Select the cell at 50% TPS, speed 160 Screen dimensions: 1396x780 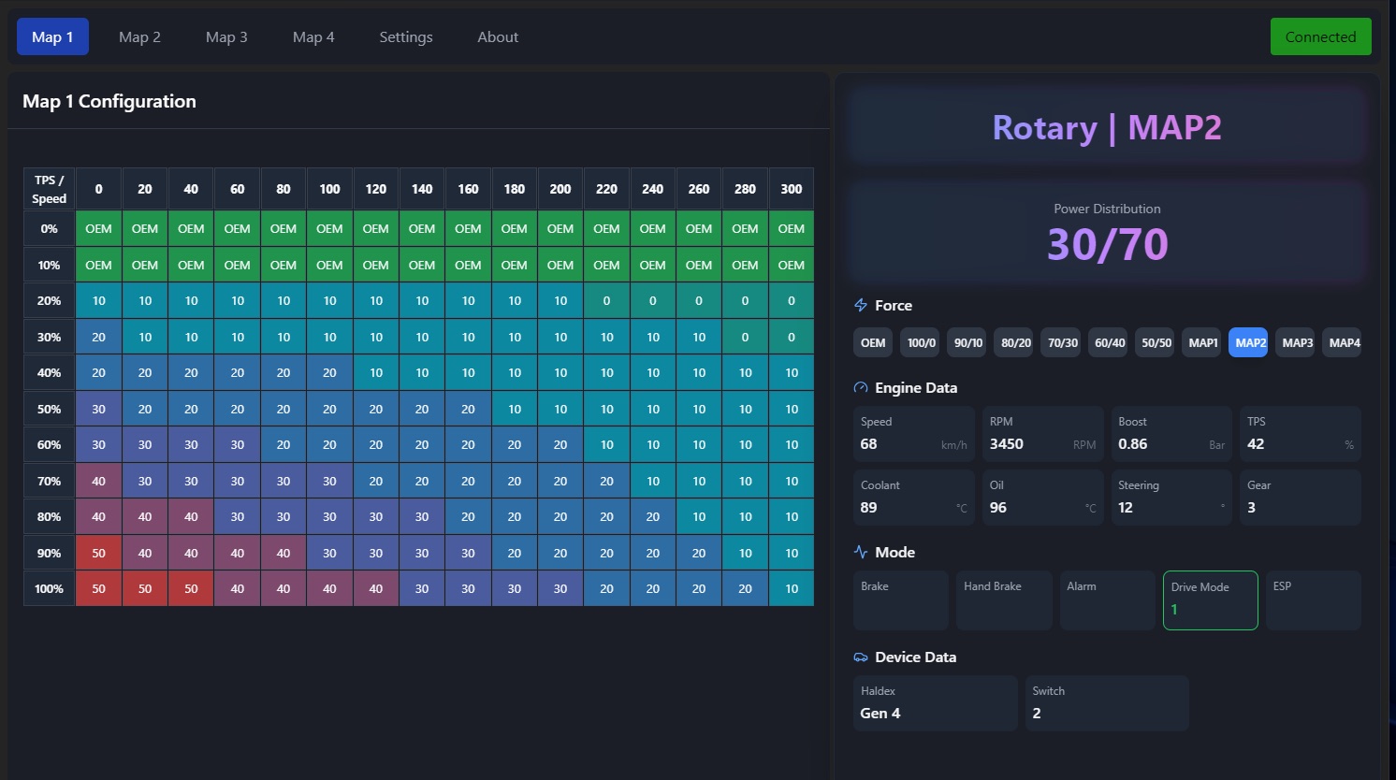pyautogui.click(x=468, y=409)
